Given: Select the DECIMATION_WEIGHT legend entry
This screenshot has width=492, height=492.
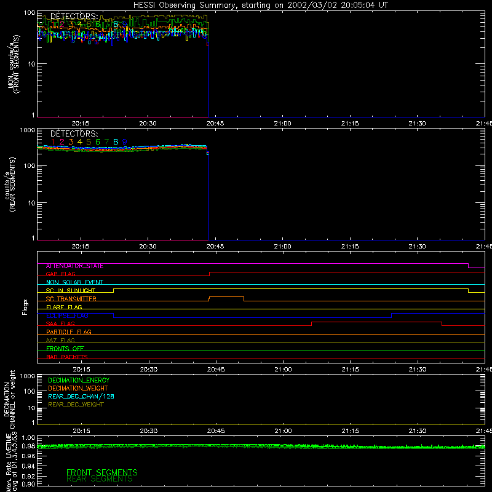Looking at the screenshot, I should tap(78, 389).
